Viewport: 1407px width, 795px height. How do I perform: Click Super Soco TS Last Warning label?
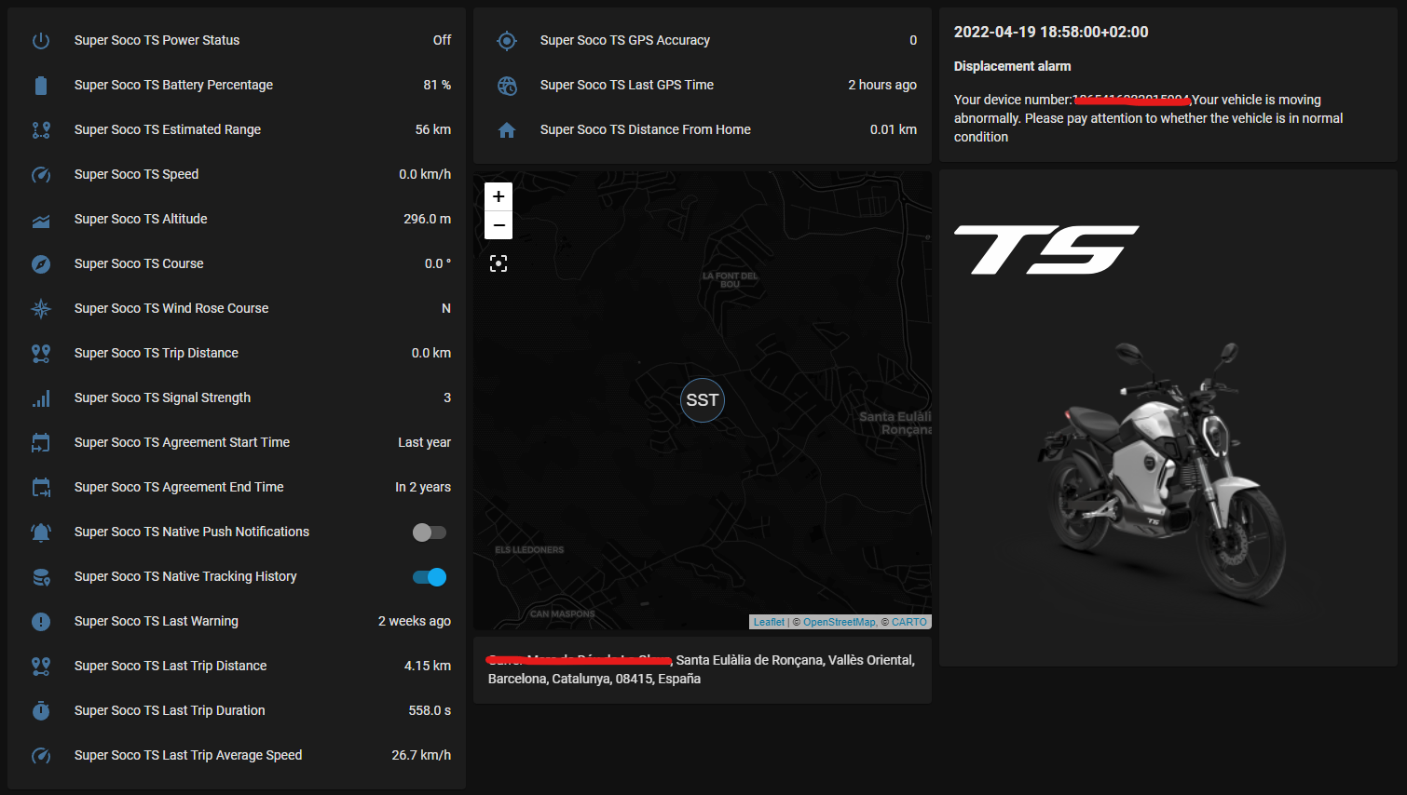pyautogui.click(x=157, y=621)
